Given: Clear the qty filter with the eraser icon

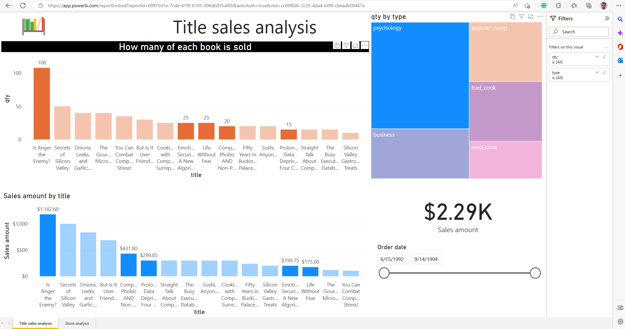Looking at the screenshot, I should pyautogui.click(x=604, y=57).
